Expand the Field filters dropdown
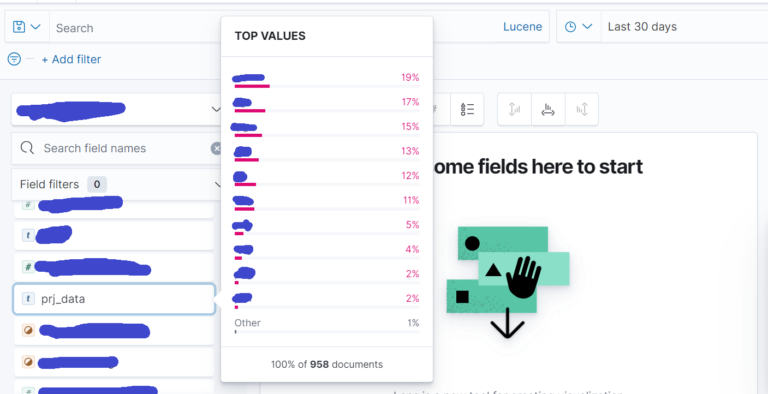The width and height of the screenshot is (768, 394). pos(217,184)
